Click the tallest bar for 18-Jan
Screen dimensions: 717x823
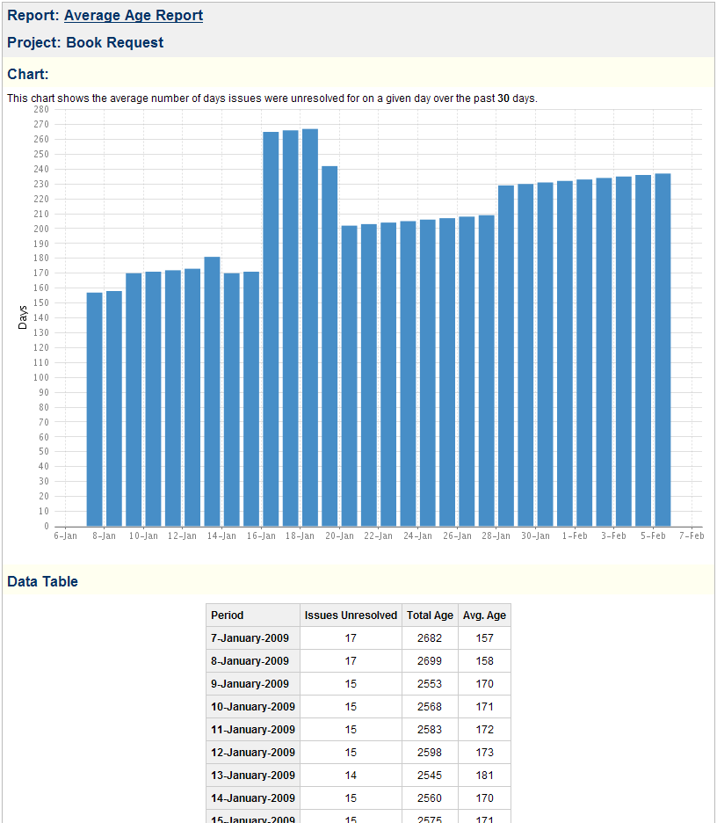310,327
